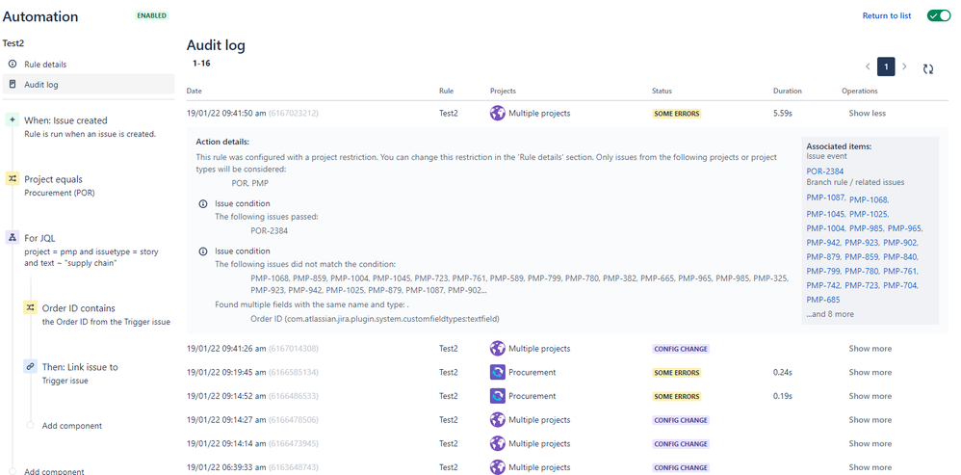Viewport: 961px width, 475px height.
Task: Go to previous audit log page
Action: click(x=868, y=66)
